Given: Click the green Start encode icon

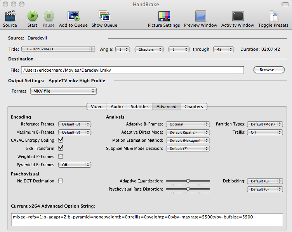Looking at the screenshot, I should (x=33, y=16).
